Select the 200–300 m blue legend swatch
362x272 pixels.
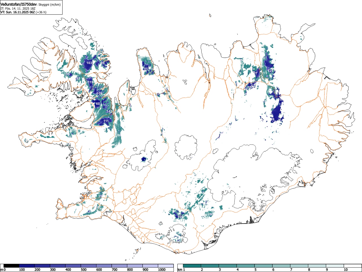coord(42,266)
